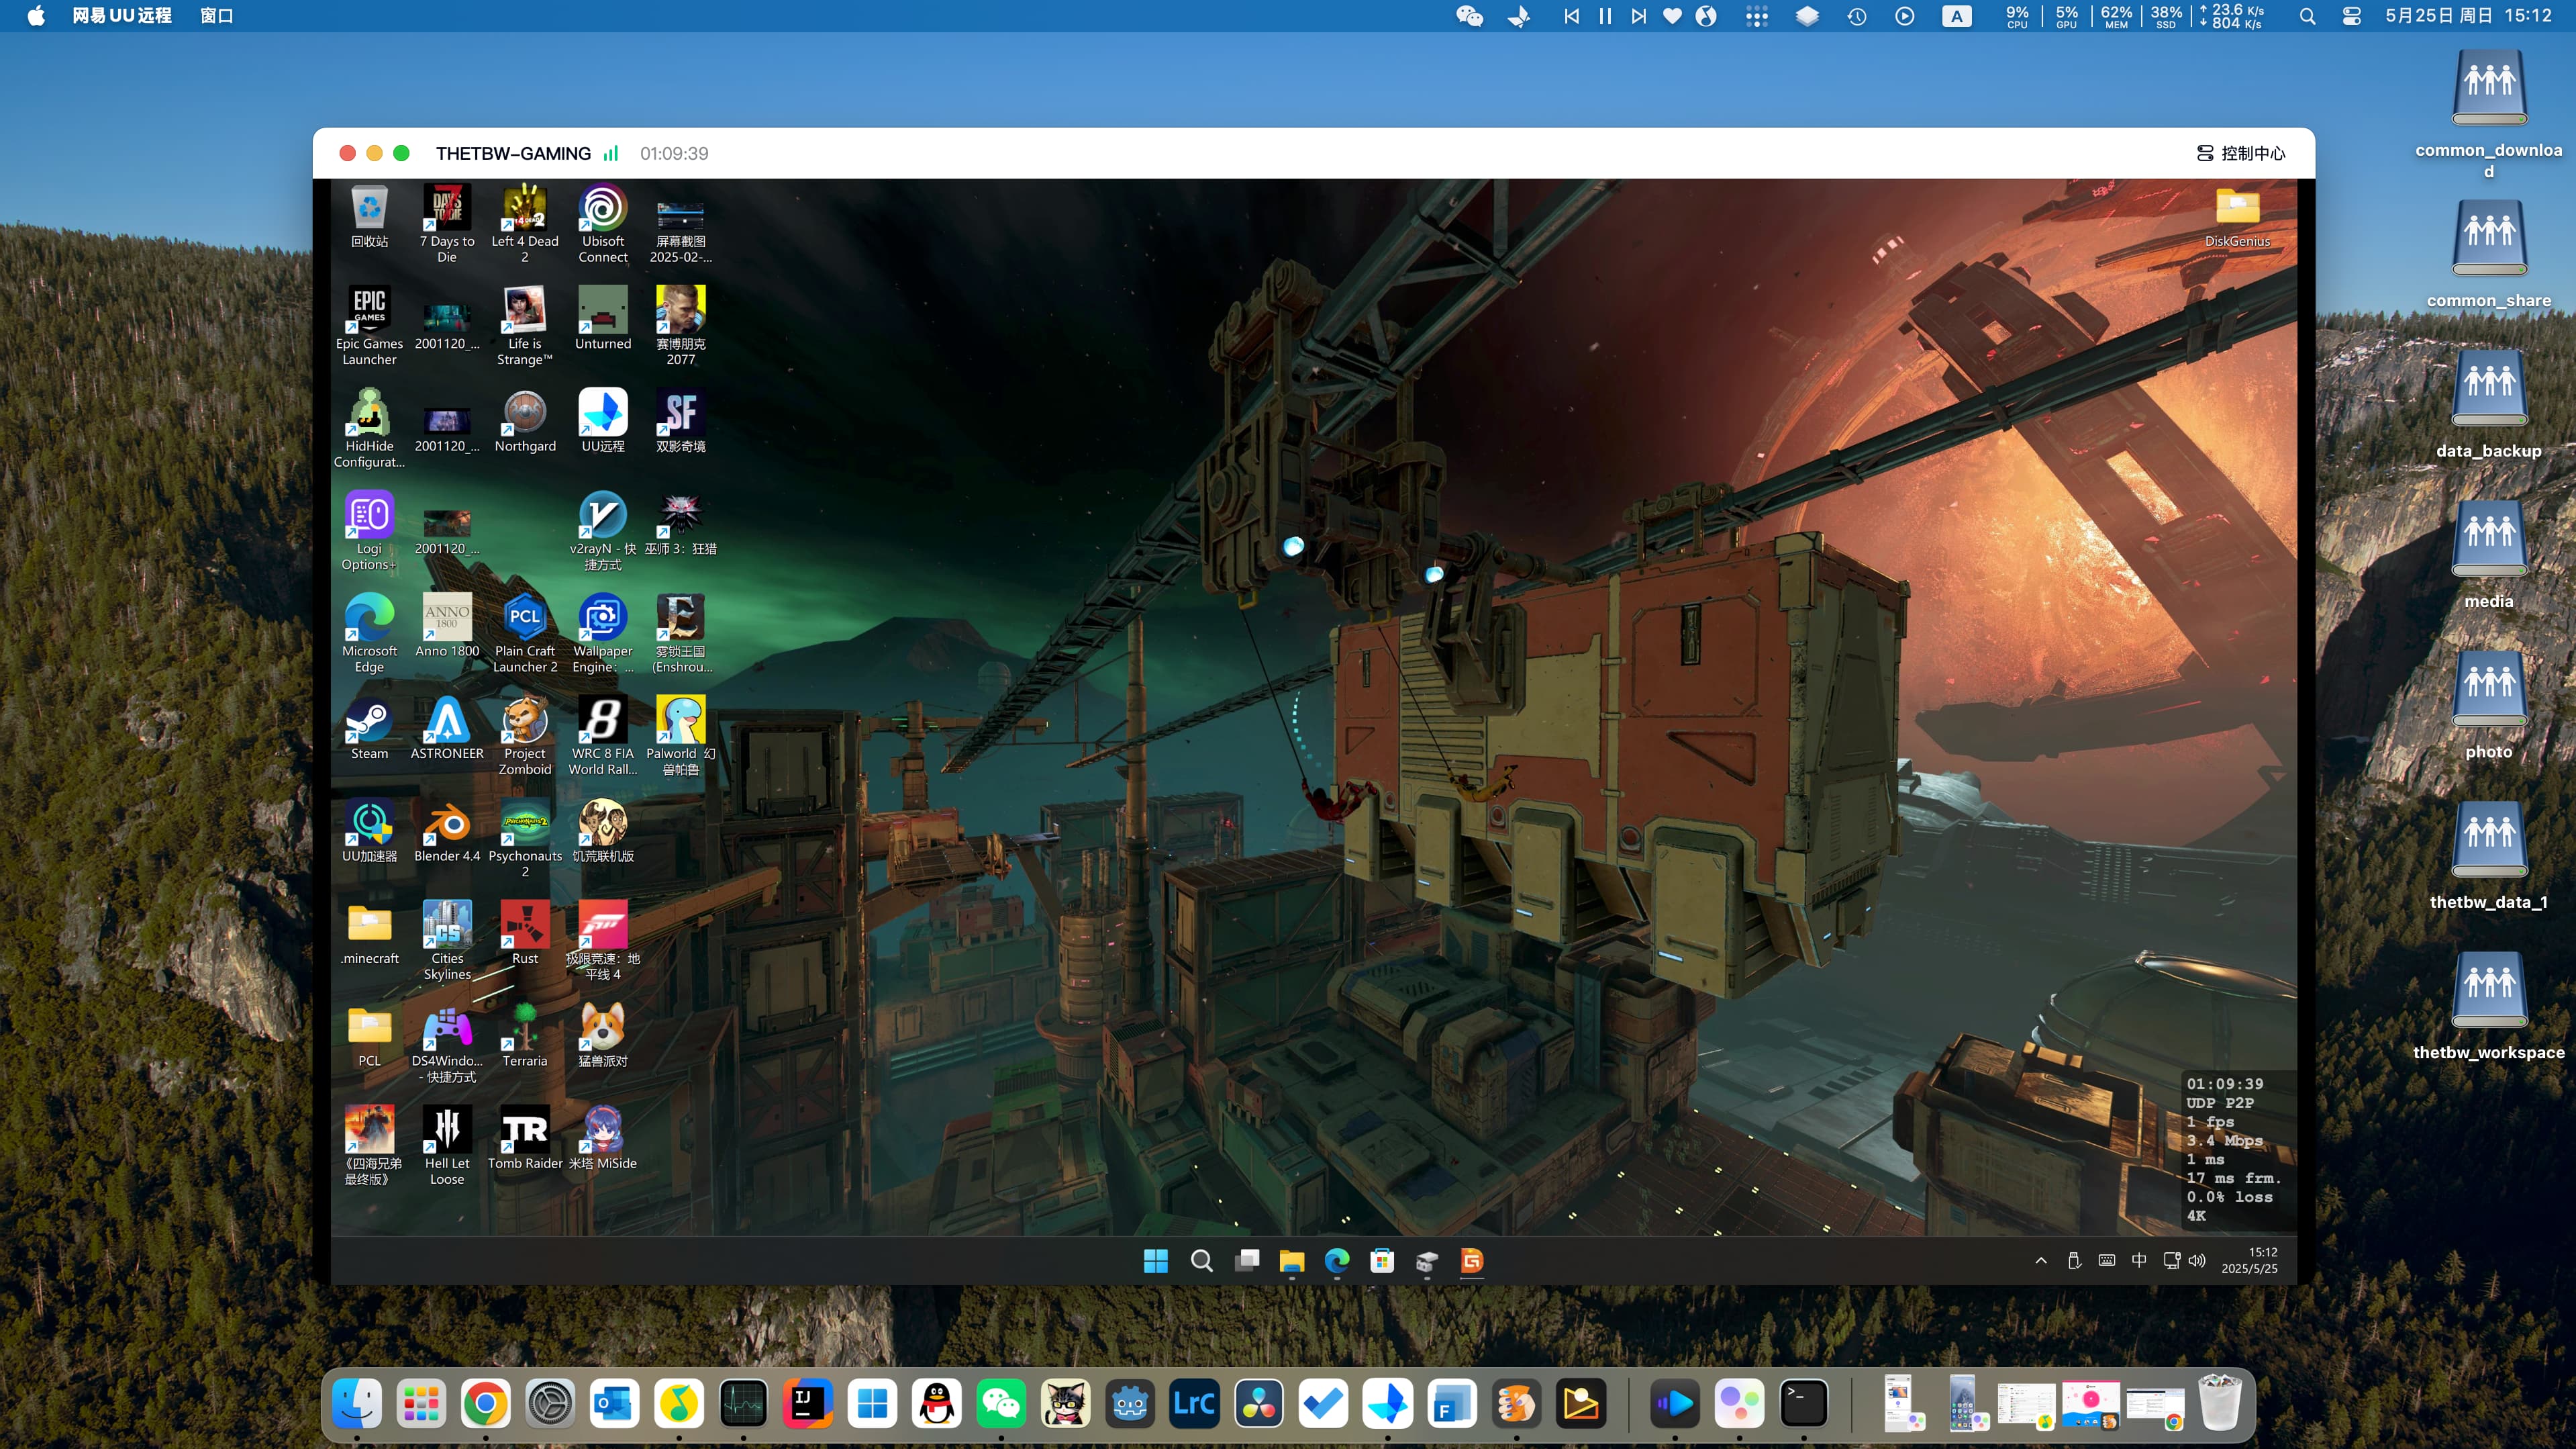Select the 7 Days to Die icon
Image resolution: width=2576 pixels, height=1449 pixels.
[x=447, y=224]
